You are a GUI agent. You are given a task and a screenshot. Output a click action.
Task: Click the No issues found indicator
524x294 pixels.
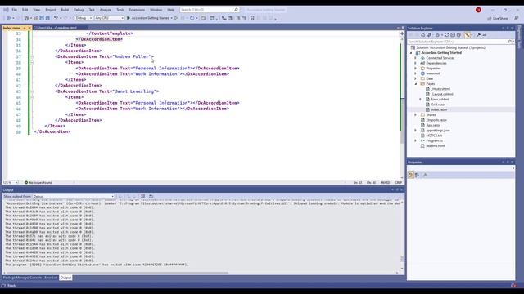click(38, 183)
